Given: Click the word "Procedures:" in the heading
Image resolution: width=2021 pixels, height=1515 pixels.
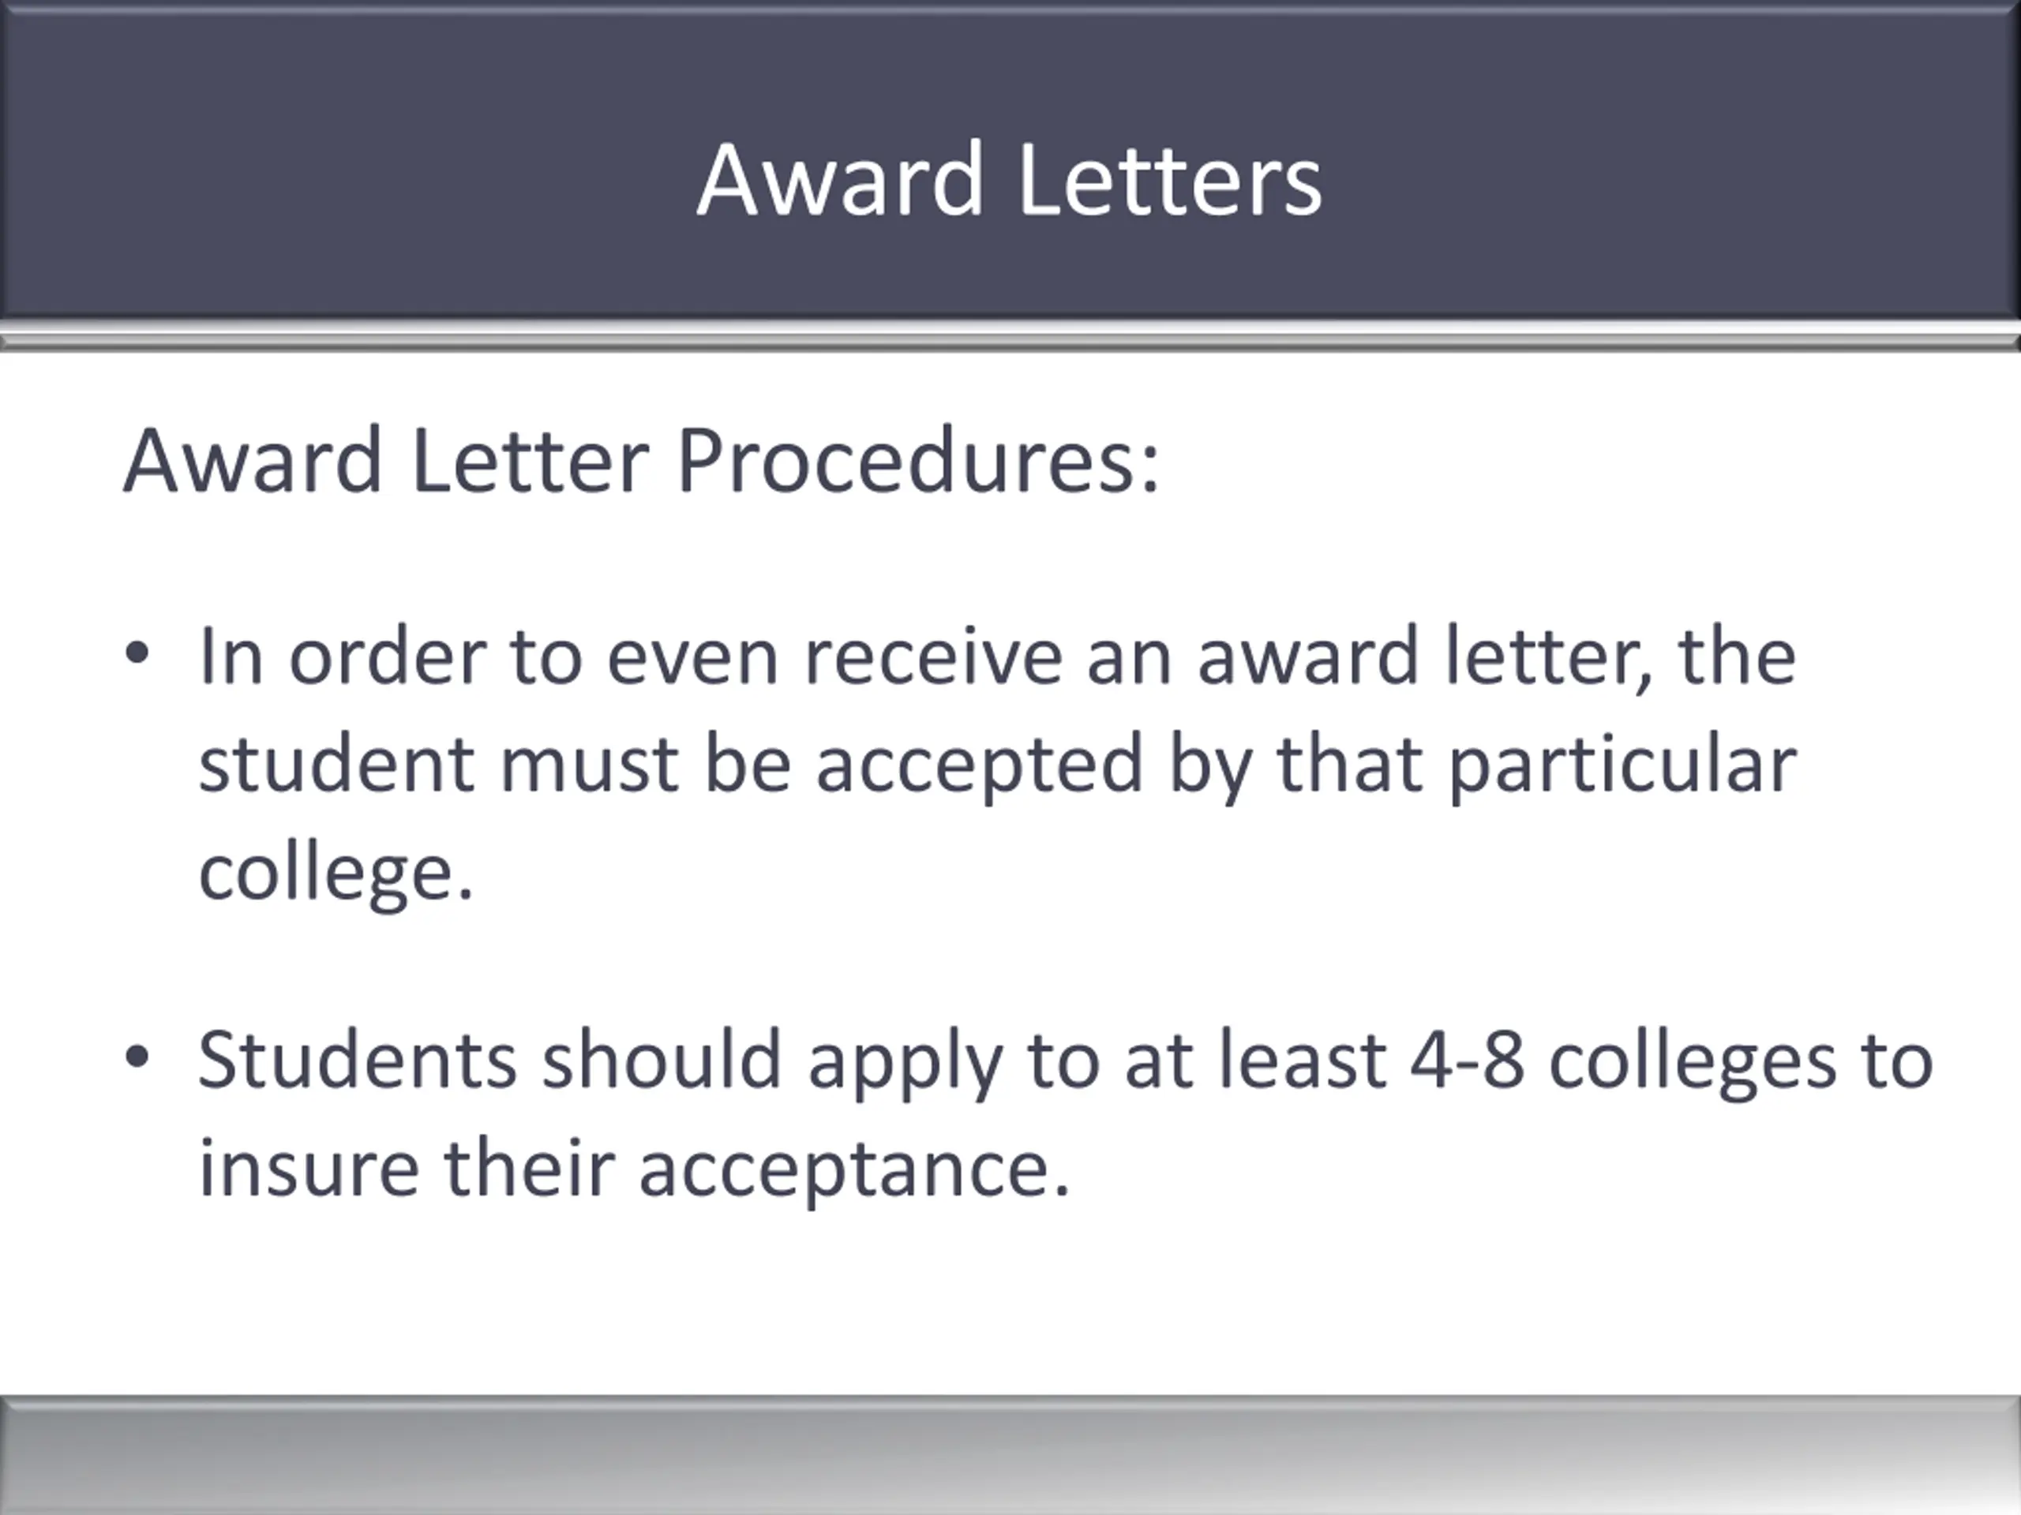Looking at the screenshot, I should (918, 461).
